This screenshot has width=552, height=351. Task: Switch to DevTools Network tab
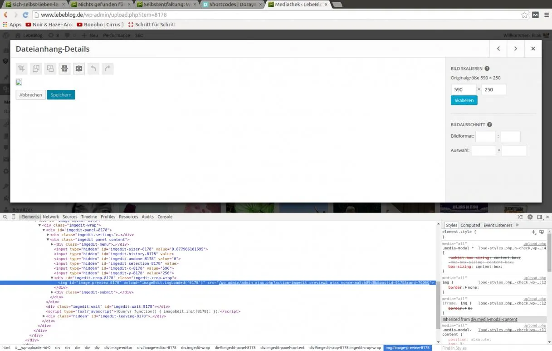pyautogui.click(x=51, y=217)
